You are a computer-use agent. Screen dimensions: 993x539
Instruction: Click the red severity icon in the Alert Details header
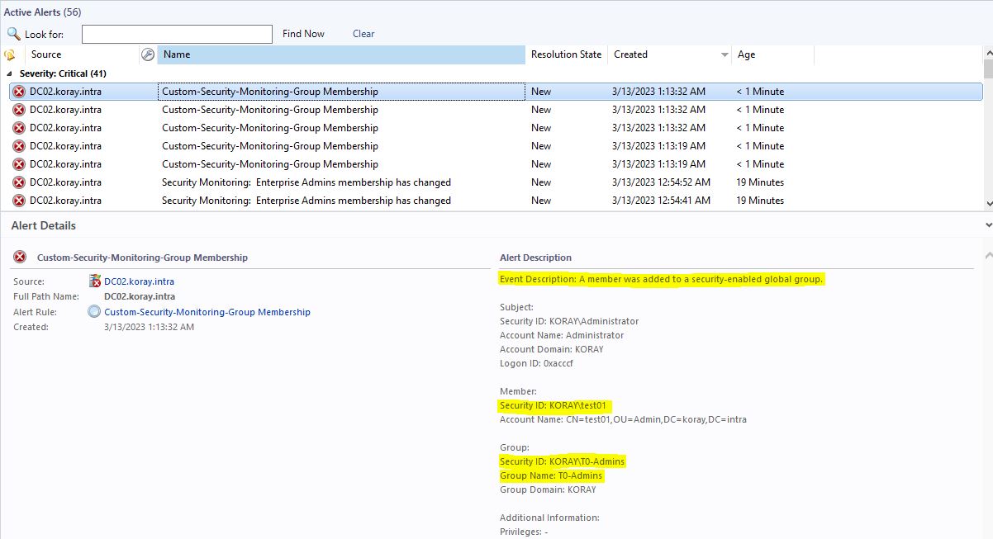click(20, 257)
